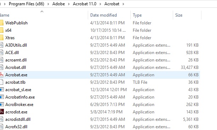Screen dimensions: 217x130
Task: Go to Program Files (x86) breadcrumb
Action: pyautogui.click(x=27, y=4)
